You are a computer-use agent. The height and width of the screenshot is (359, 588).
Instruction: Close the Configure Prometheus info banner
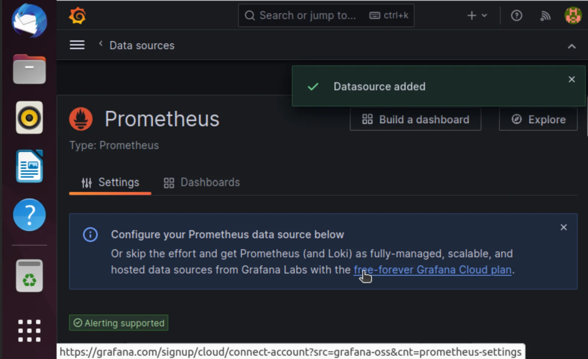pos(563,227)
